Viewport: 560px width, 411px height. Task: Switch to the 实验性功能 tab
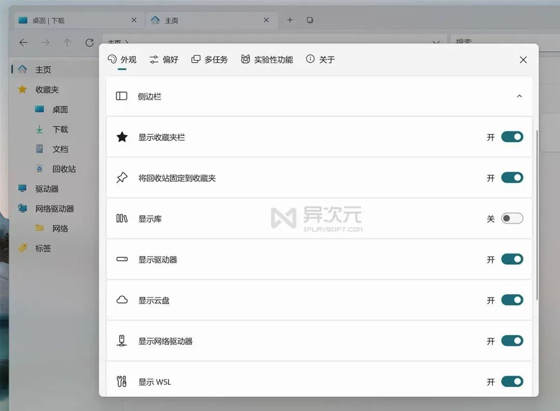click(267, 59)
